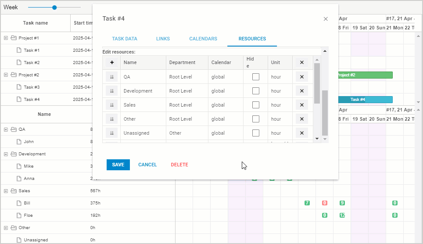Click the Mike resource file icon
This screenshot has height=244, width=423.
(19, 166)
